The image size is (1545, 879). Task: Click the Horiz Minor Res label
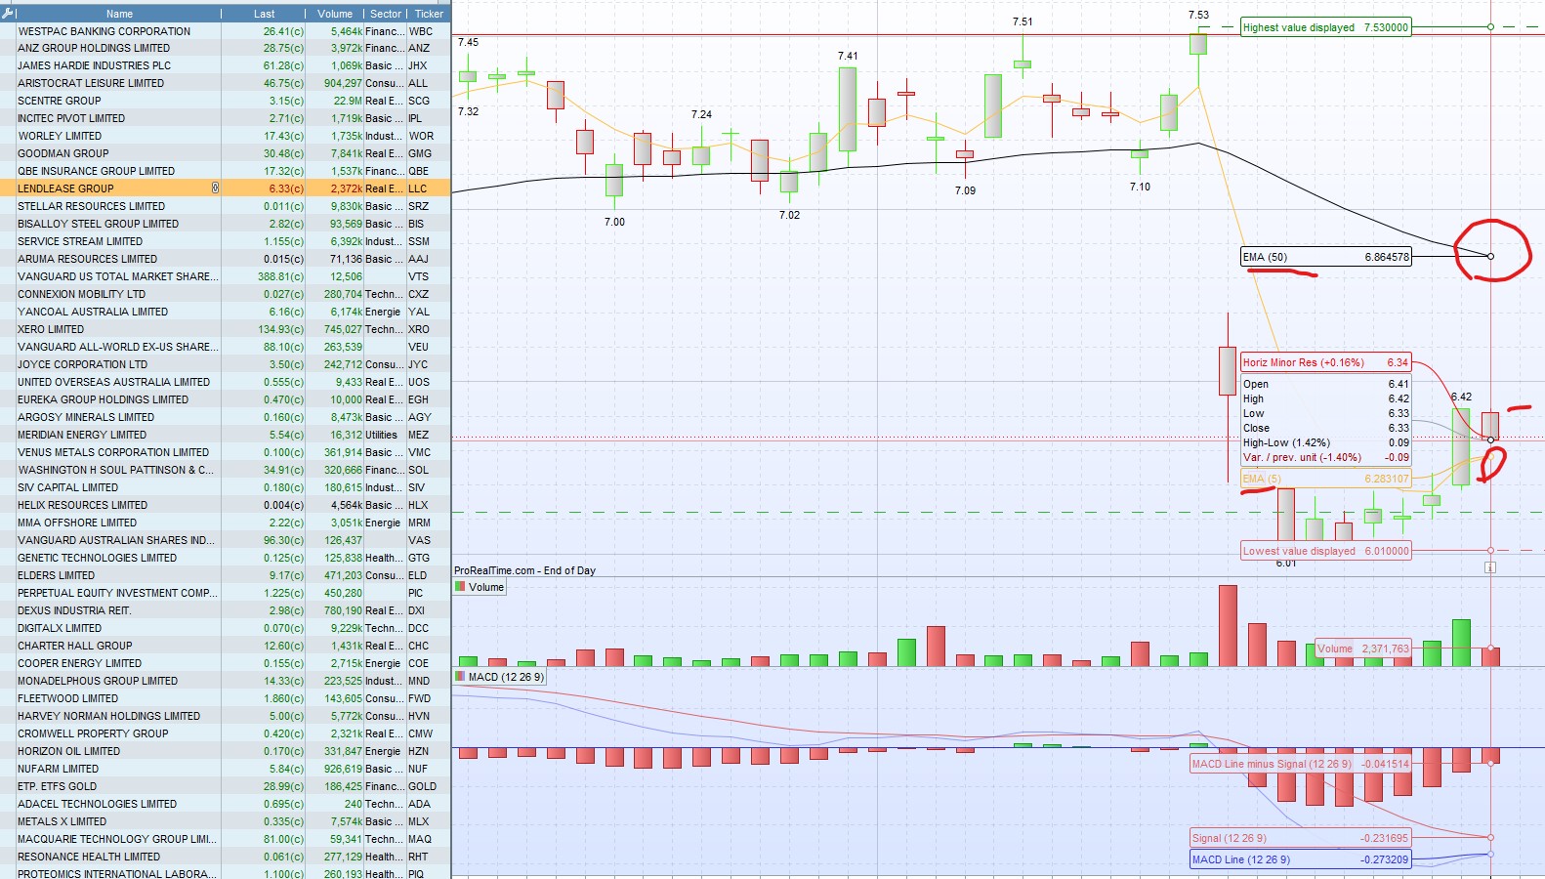pos(1326,362)
